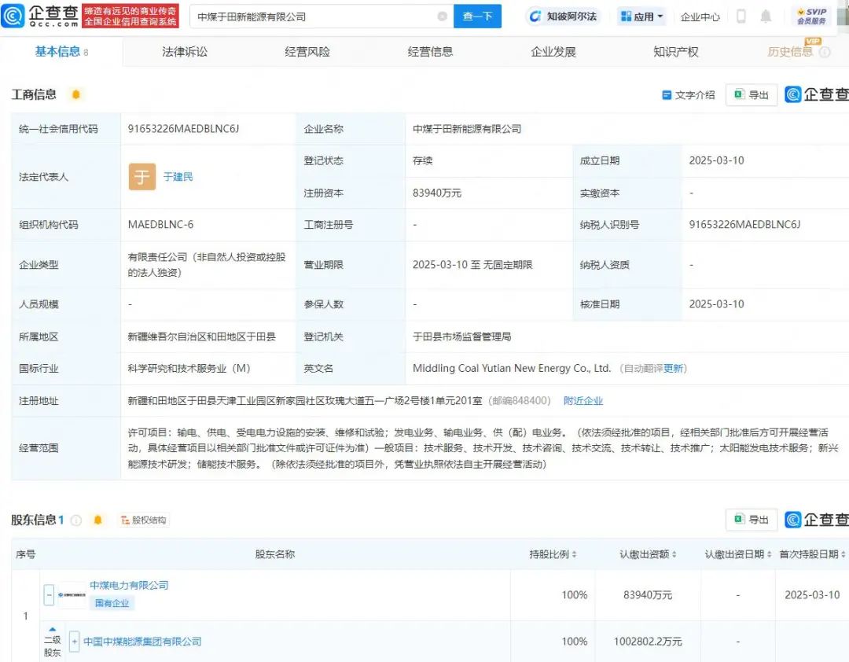
Task: Clear the search box with the X icon
Action: click(x=442, y=17)
